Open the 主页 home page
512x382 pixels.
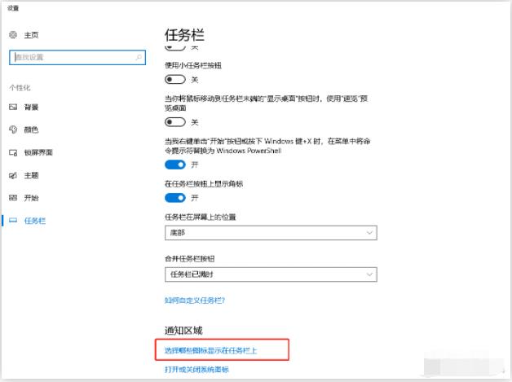tap(31, 35)
